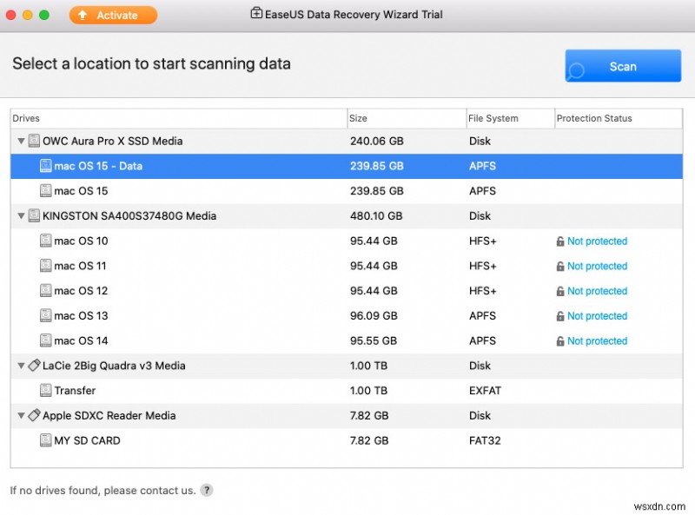Start scanning with the Scan button
This screenshot has width=695, height=515.
tap(623, 67)
